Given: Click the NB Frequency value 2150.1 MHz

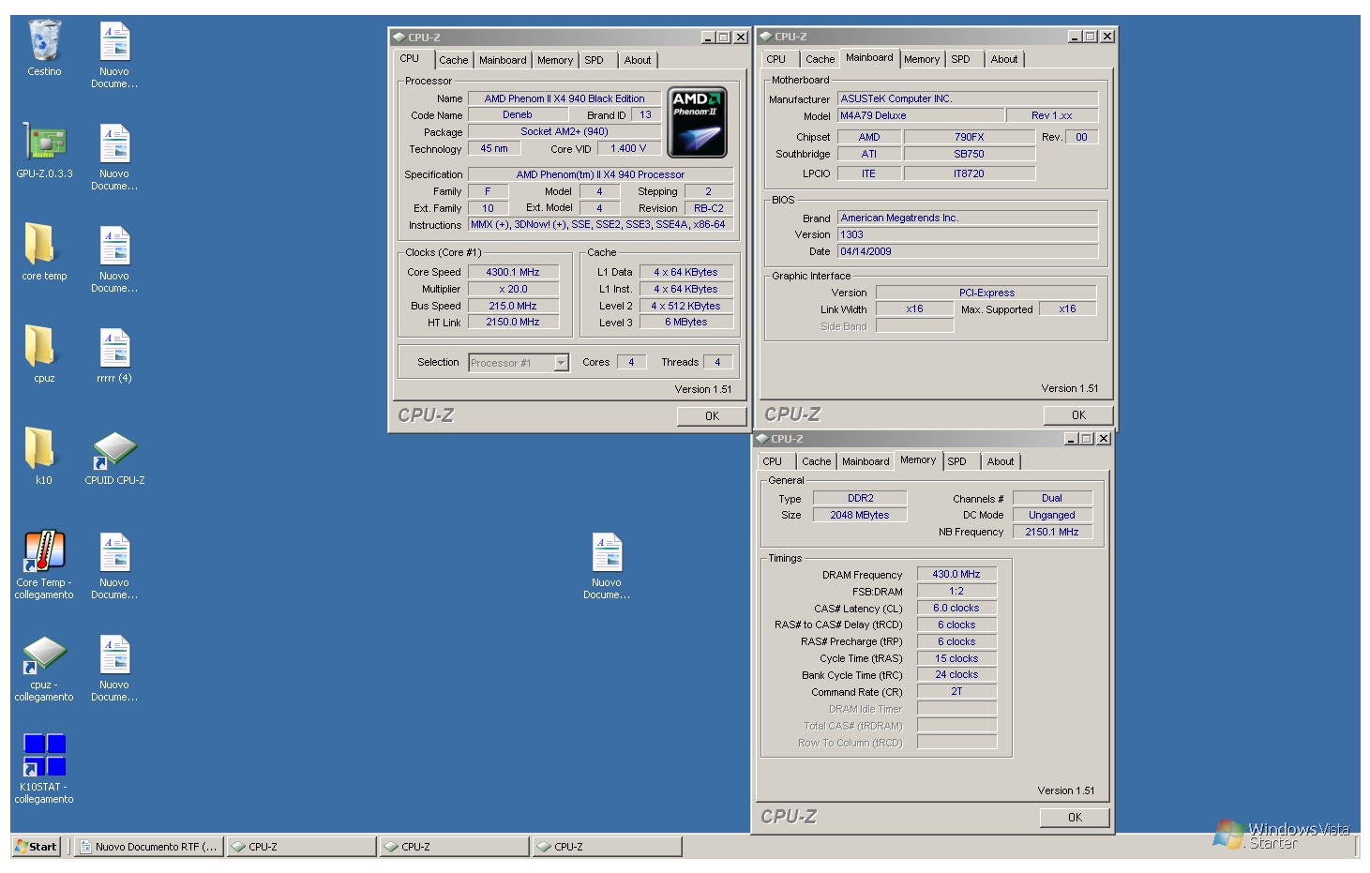Looking at the screenshot, I should (x=1052, y=532).
